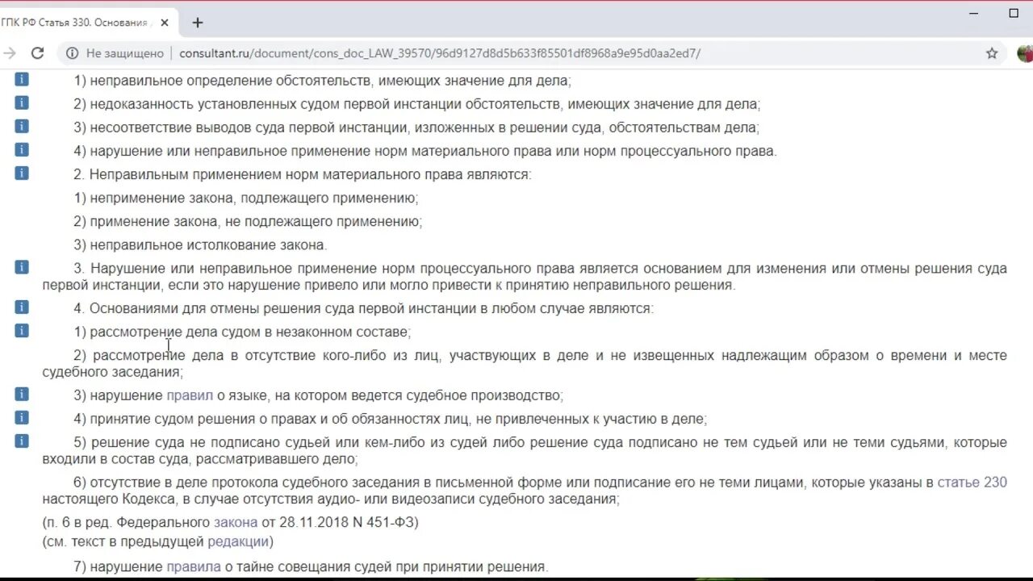
Task: Click info icon beside '1) неправильное определение обстоятельств'
Action: (x=22, y=79)
